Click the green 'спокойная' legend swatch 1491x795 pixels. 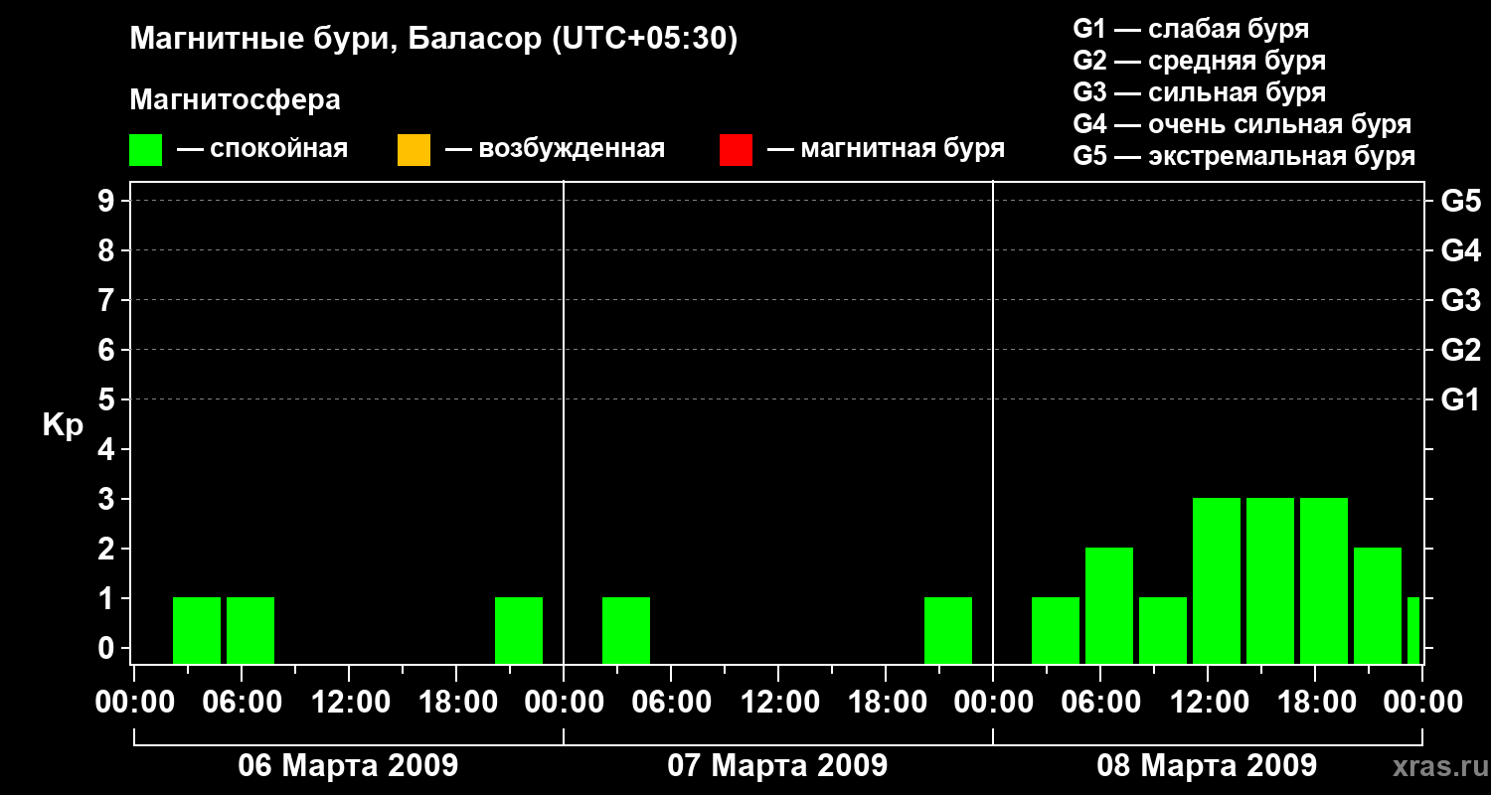pyautogui.click(x=146, y=150)
